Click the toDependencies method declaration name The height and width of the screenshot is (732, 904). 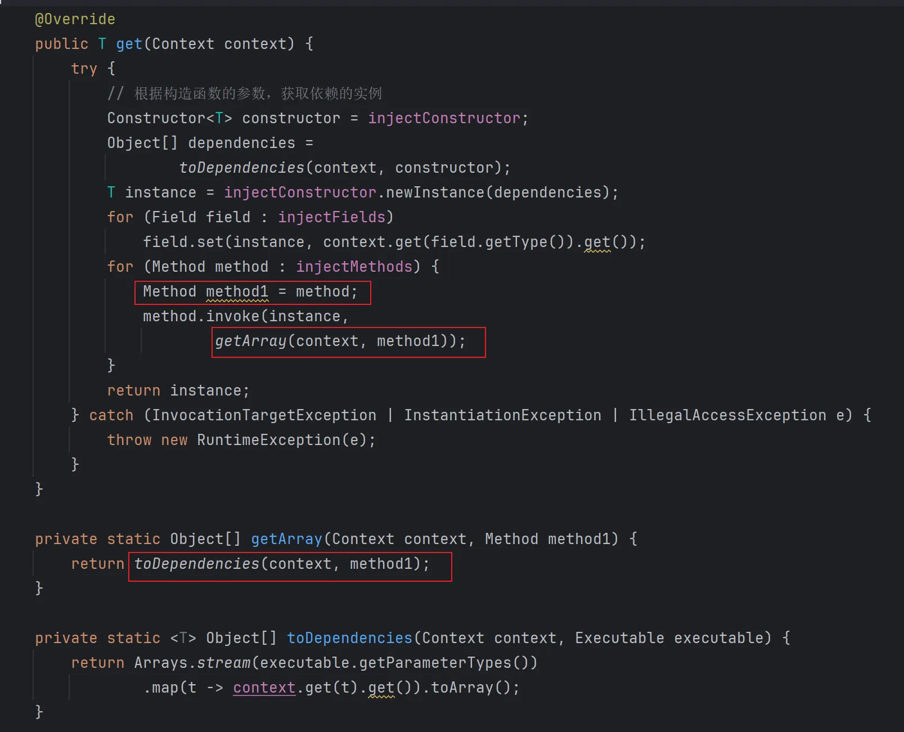[349, 638]
